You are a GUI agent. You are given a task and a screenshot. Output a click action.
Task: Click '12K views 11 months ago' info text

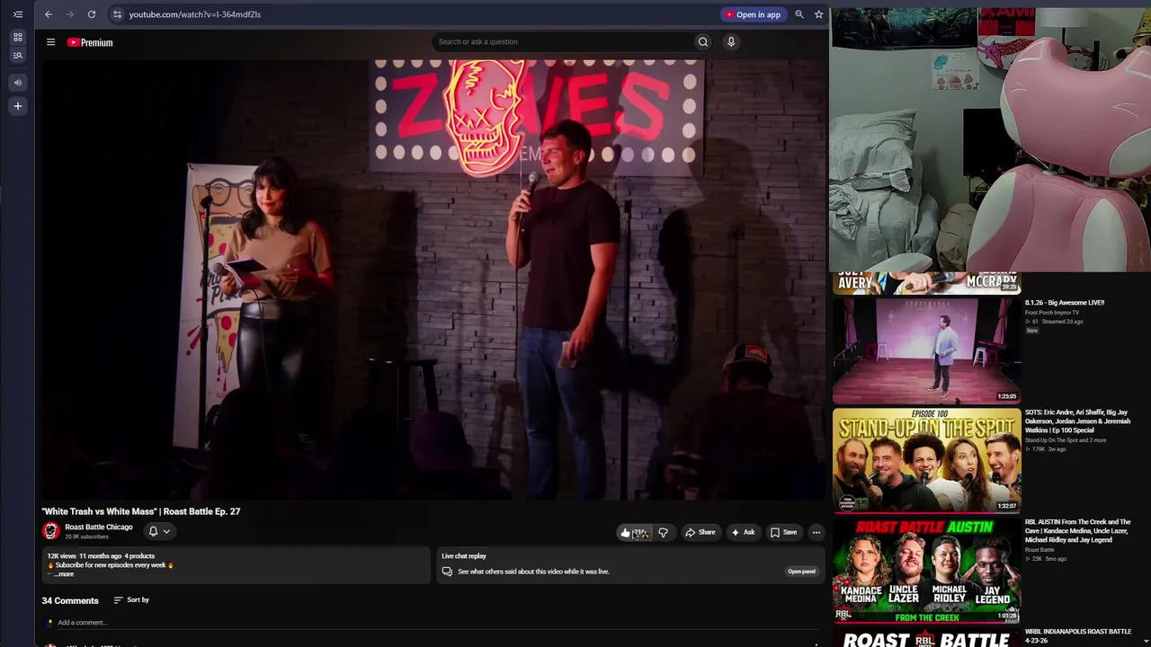click(x=85, y=556)
